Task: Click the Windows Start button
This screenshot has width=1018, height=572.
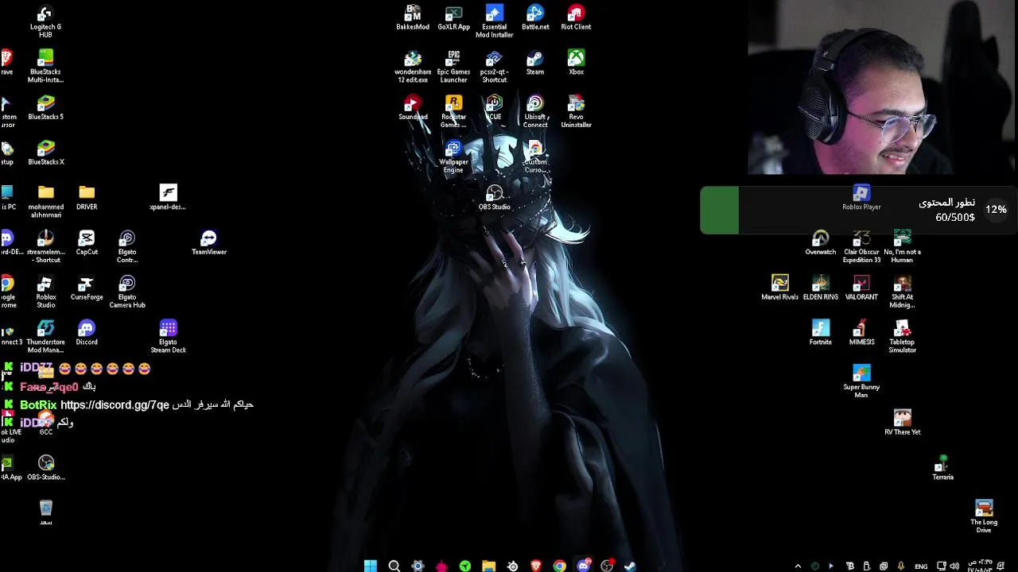Action: [x=371, y=566]
